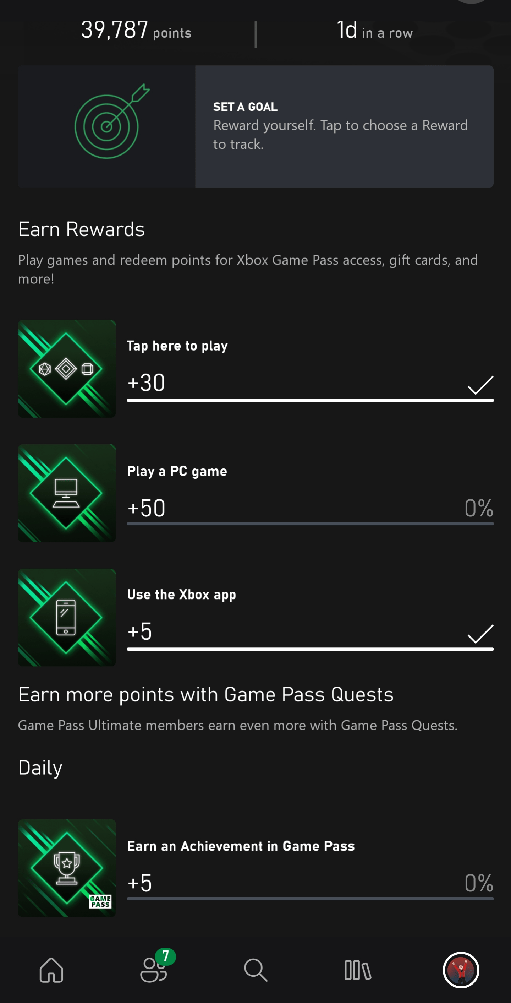511x1003 pixels.
Task: Open the Social icon with notification badge
Action: point(153,970)
